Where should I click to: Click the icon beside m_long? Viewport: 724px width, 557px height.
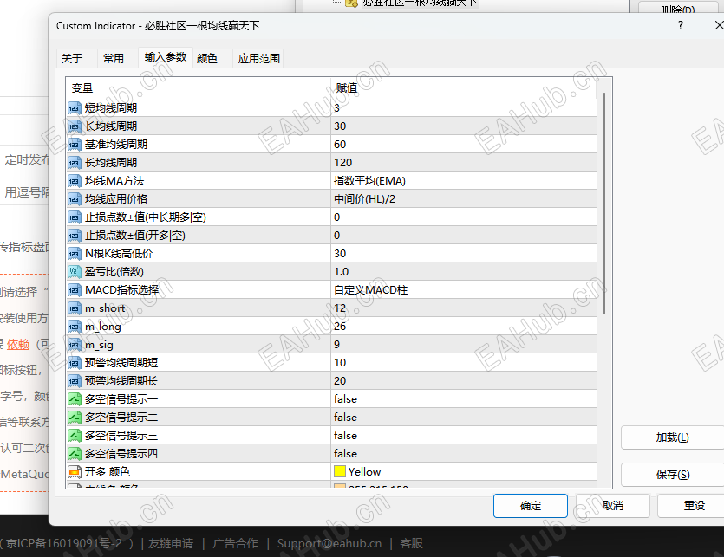coord(75,327)
